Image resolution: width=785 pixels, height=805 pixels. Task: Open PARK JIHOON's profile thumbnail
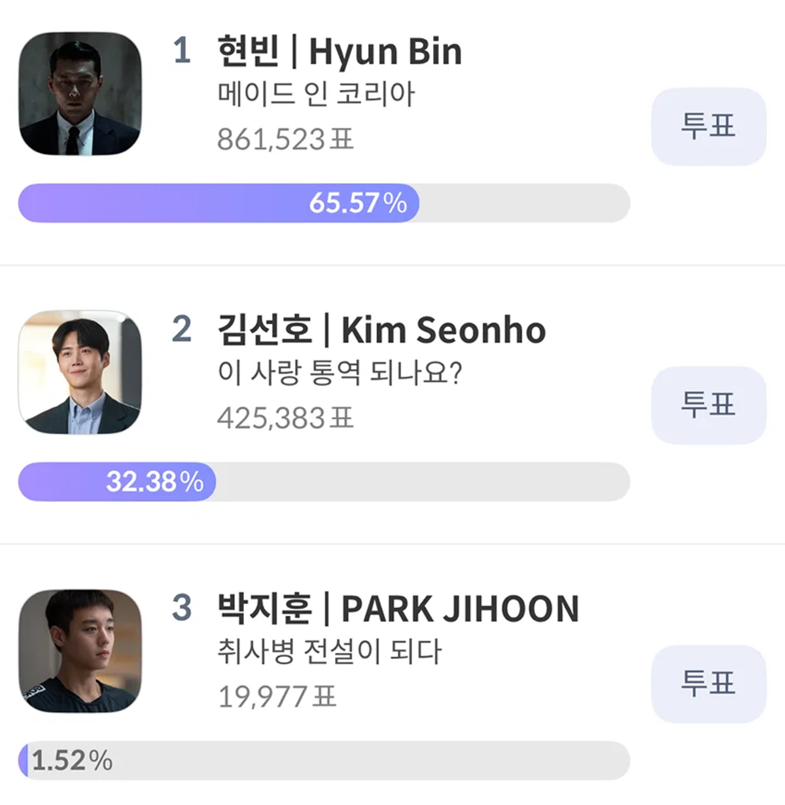[x=80, y=651]
